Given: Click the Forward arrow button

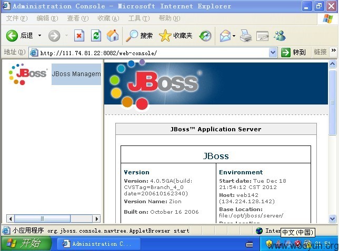Looking at the screenshot, I should coord(54,36).
